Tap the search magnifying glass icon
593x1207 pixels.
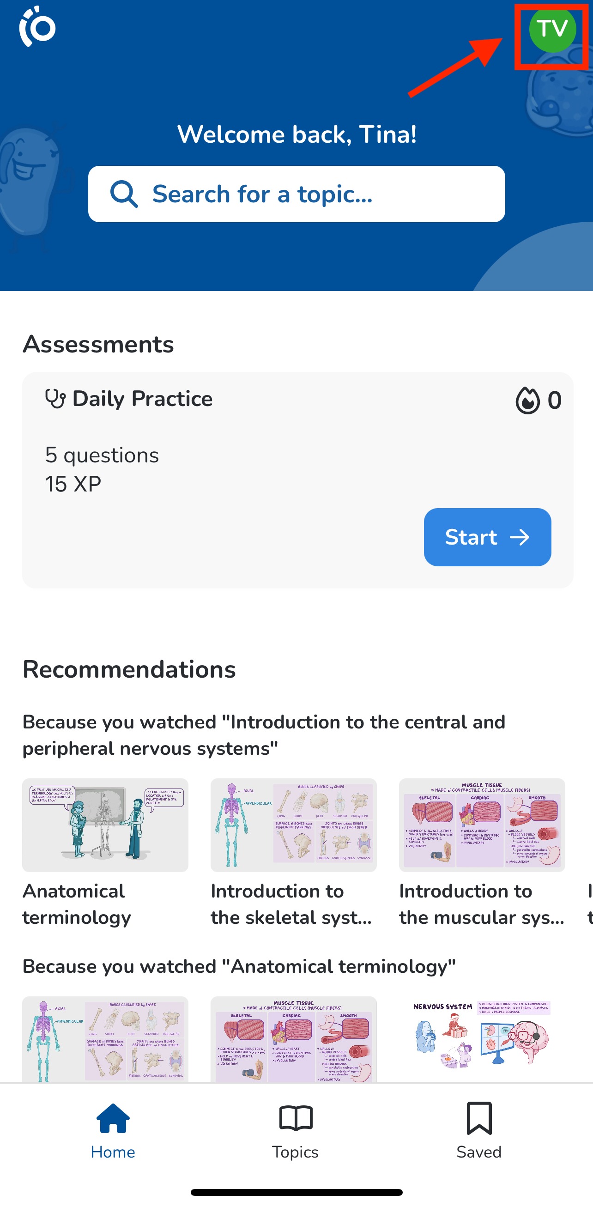pos(124,194)
